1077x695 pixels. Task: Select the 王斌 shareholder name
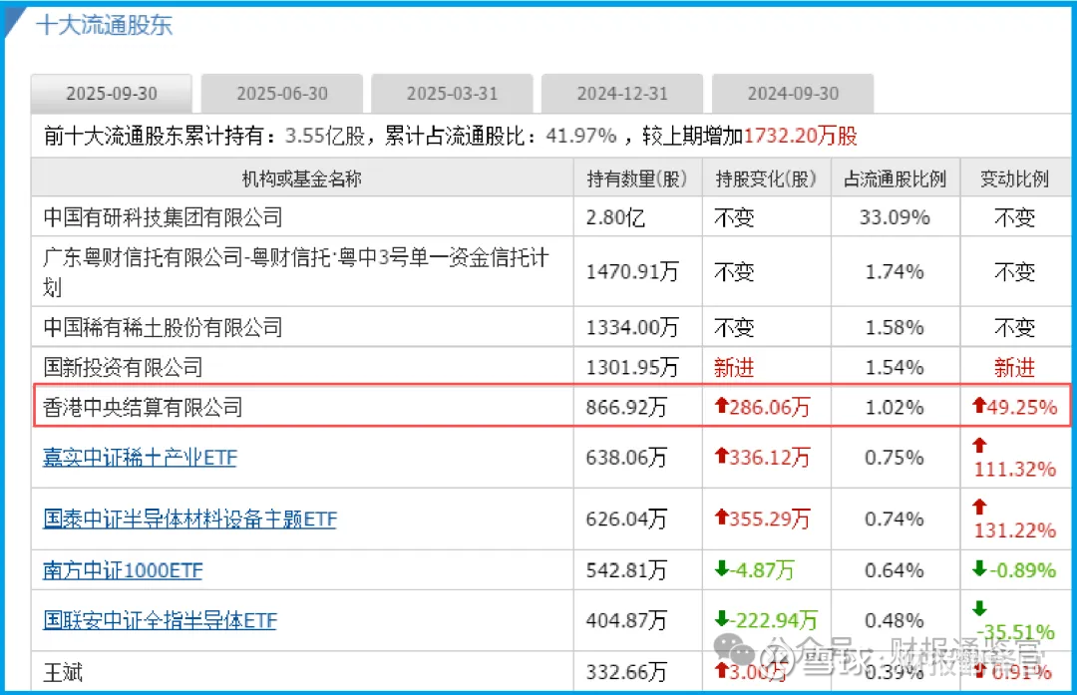point(63,672)
